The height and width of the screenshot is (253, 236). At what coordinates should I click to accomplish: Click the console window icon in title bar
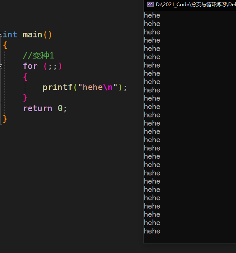(x=150, y=5)
